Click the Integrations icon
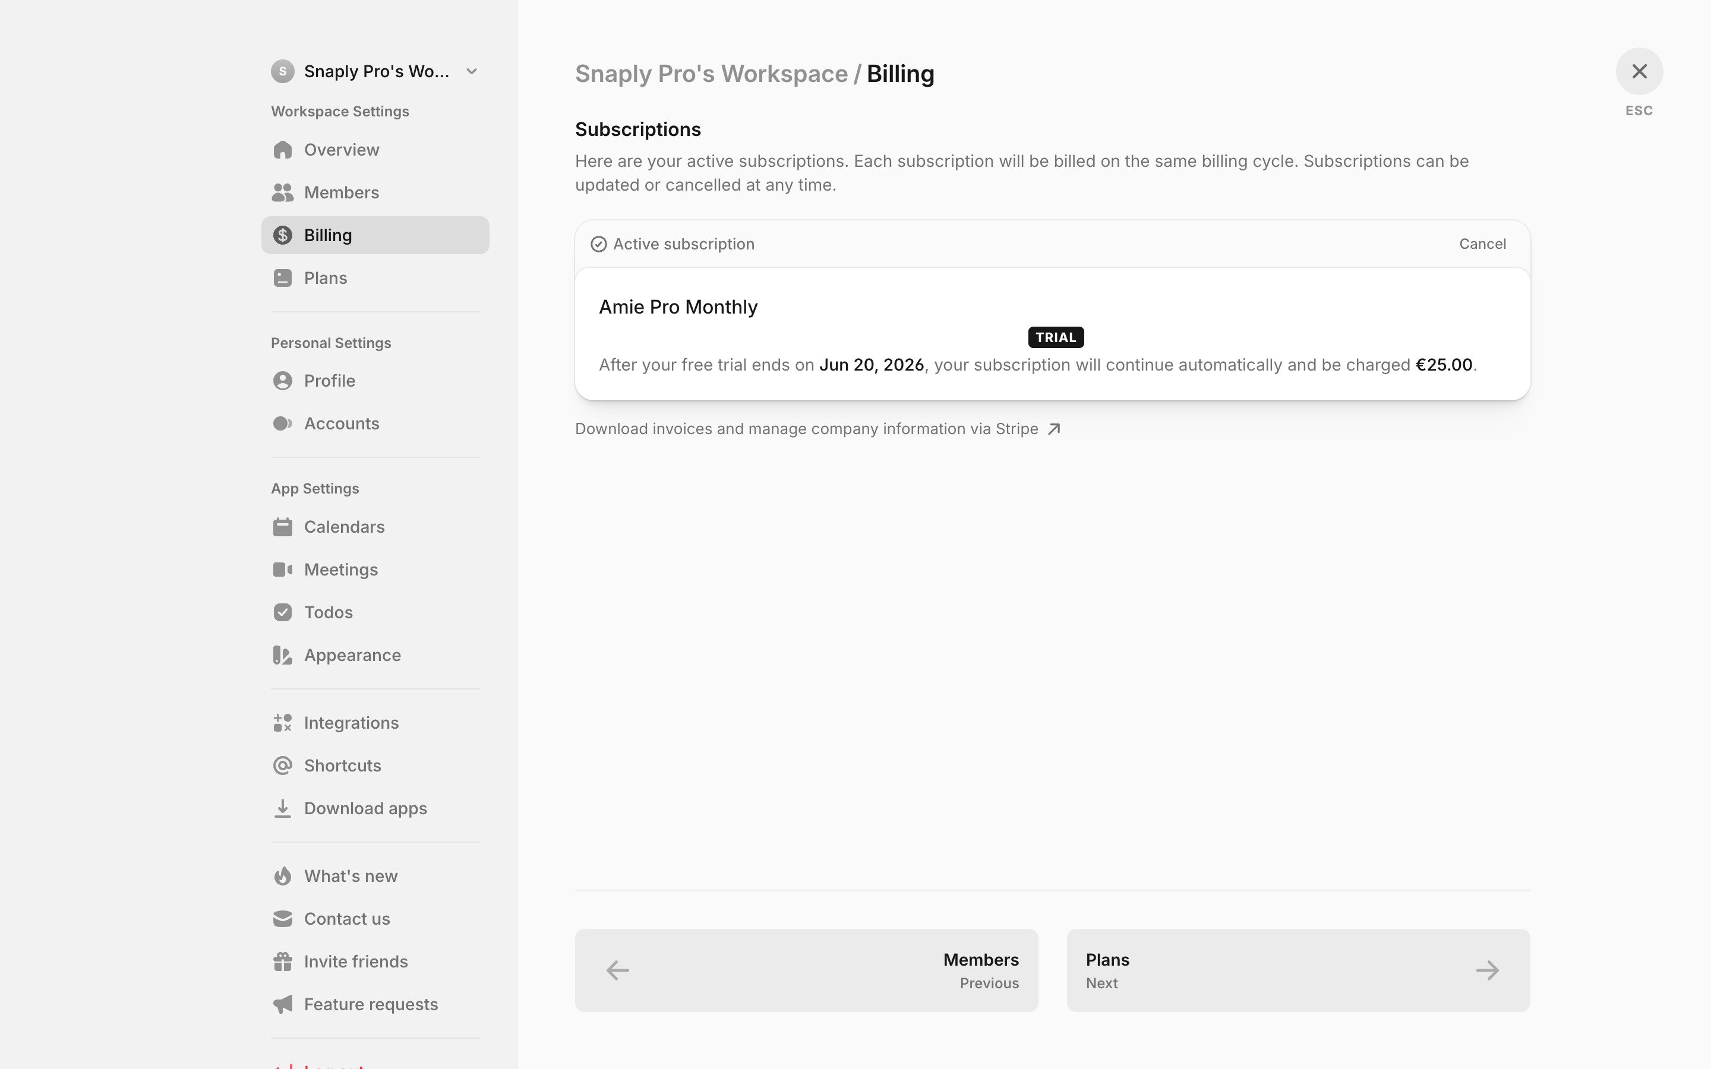1711x1069 pixels. coord(283,723)
